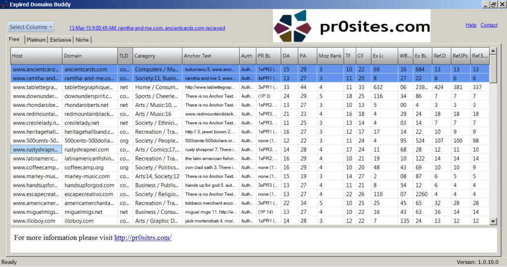Sort by the Category column header

point(157,55)
